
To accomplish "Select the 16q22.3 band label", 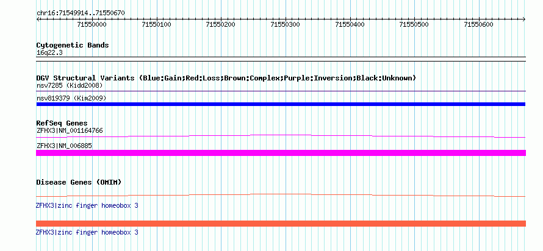I will point(49,53).
